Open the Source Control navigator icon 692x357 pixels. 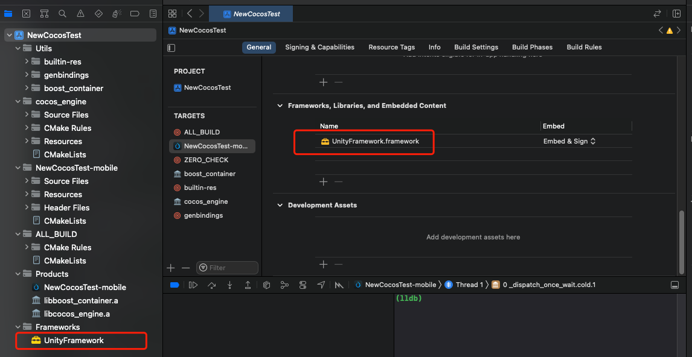coord(26,14)
